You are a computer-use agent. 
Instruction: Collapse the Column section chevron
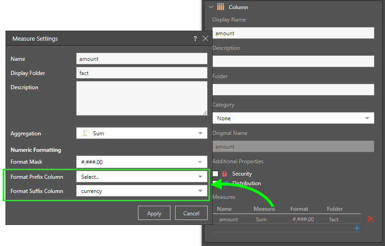click(211, 7)
